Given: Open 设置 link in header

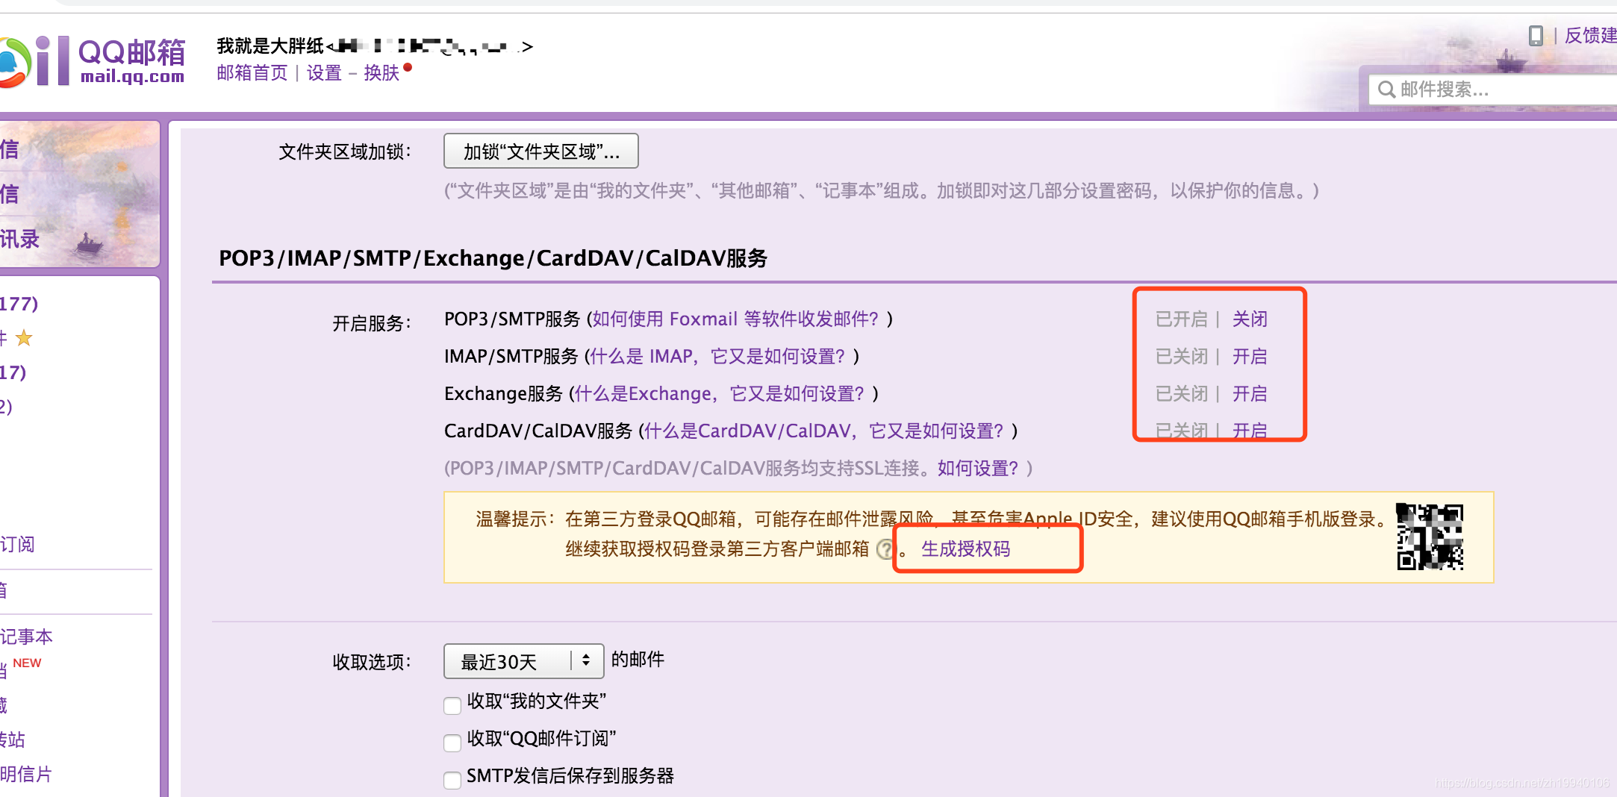Looking at the screenshot, I should pyautogui.click(x=324, y=72).
